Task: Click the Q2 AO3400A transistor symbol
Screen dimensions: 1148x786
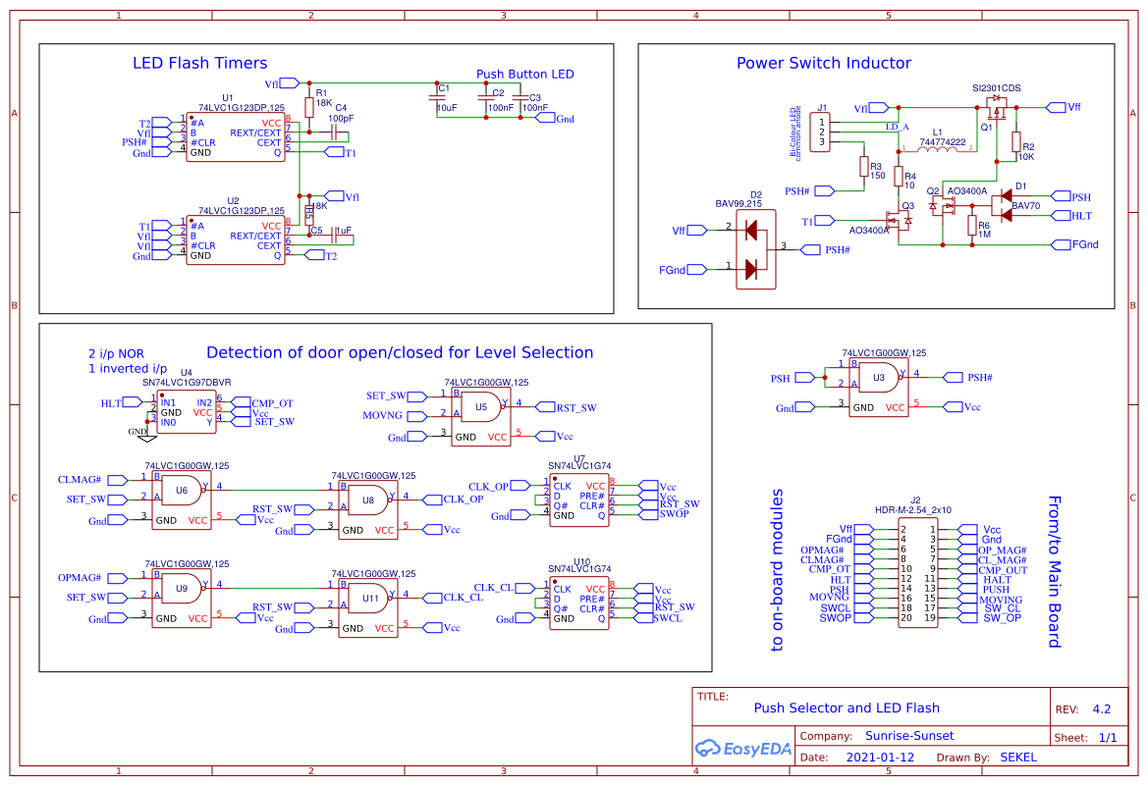Action: click(942, 207)
